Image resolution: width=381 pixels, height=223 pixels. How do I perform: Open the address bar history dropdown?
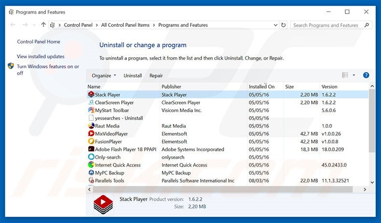(275, 25)
